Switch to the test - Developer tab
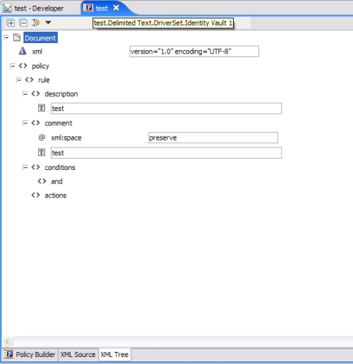This screenshot has width=353, height=364. pos(39,8)
